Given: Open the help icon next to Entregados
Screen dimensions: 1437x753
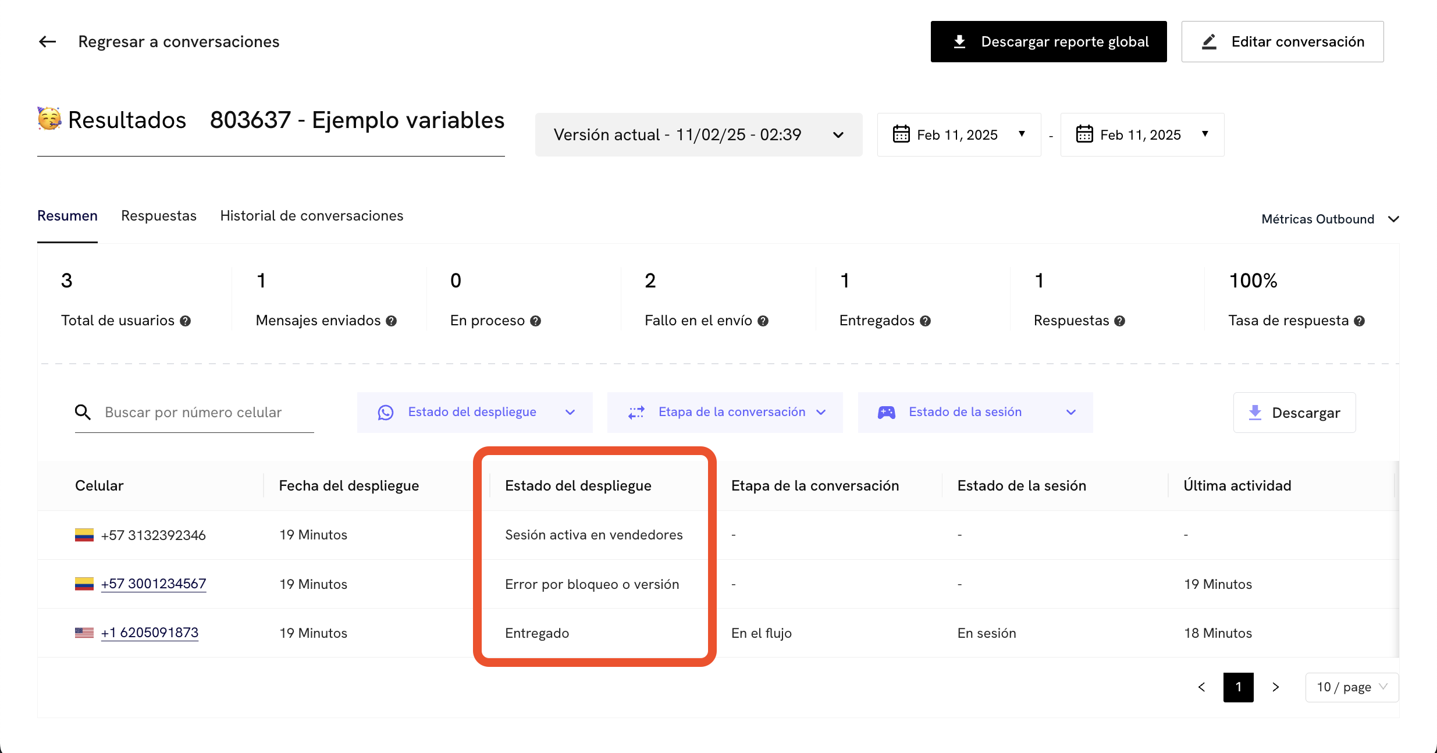Looking at the screenshot, I should (x=925, y=321).
